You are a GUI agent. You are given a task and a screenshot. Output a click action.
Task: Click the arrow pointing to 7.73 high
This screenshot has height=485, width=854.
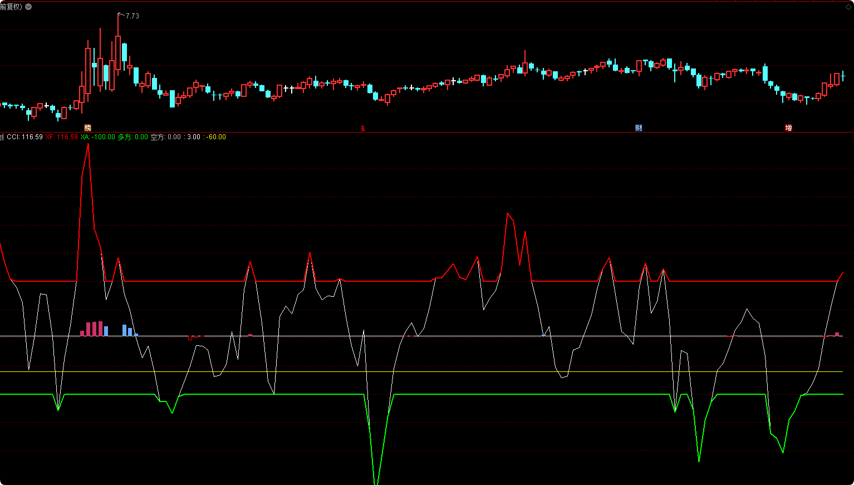[121, 14]
